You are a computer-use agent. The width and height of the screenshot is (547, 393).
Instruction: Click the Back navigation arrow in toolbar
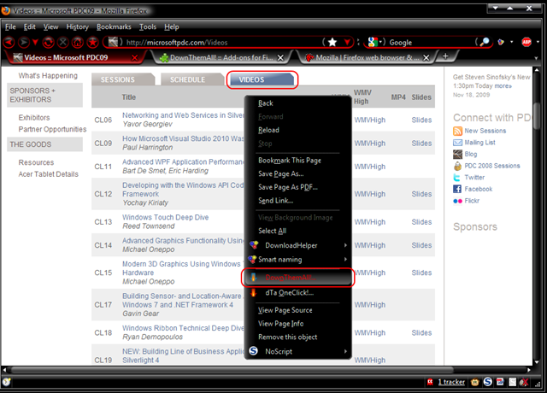9,43
